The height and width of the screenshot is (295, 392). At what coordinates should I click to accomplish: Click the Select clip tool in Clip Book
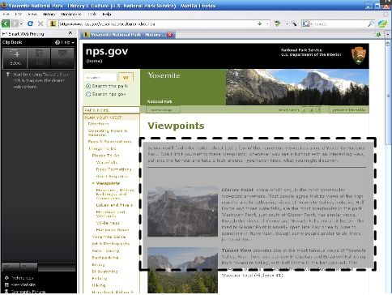(15, 58)
